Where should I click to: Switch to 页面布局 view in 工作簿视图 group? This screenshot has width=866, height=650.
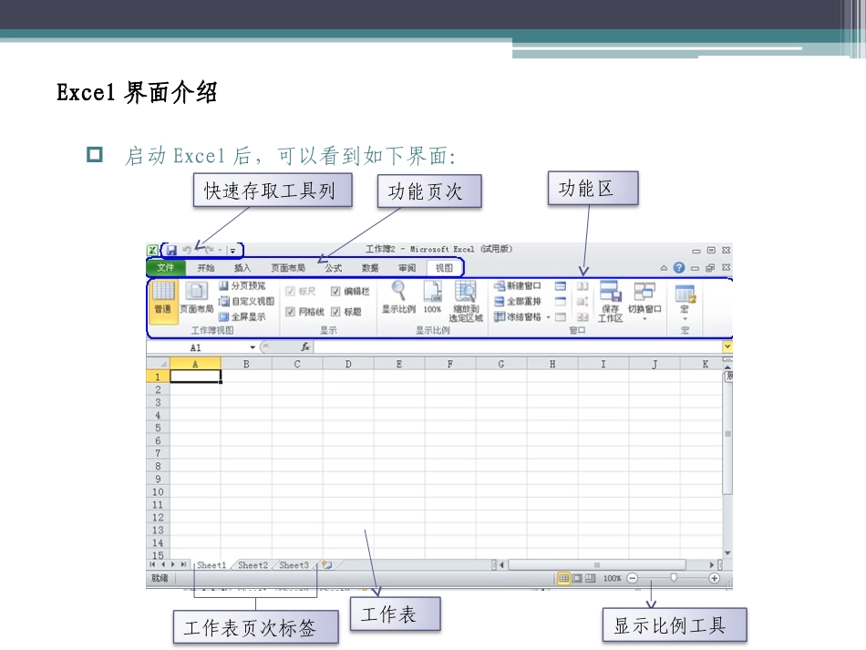click(x=196, y=299)
